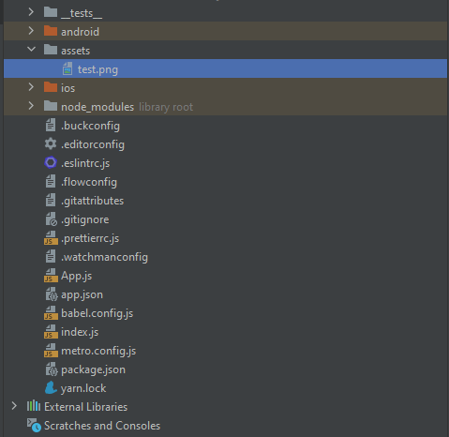This screenshot has height=437, width=449.
Task: Select metro.config.js in the project tree
Action: [98, 351]
